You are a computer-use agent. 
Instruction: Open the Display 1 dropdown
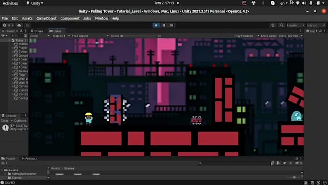click(x=61, y=36)
